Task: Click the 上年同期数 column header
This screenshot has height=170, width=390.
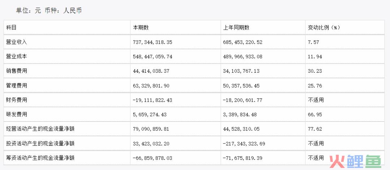Action: [x=236, y=27]
